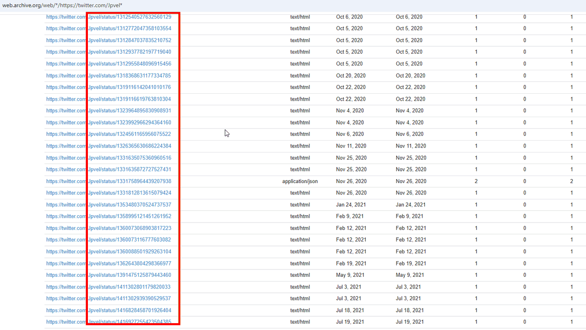Open archived link Jpvel/status/1331758964439207938
The width and height of the screenshot is (586, 330).
coord(109,181)
